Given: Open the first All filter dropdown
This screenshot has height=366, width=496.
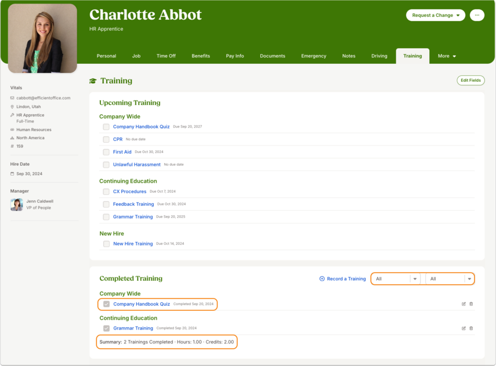Looking at the screenshot, I should [396, 278].
